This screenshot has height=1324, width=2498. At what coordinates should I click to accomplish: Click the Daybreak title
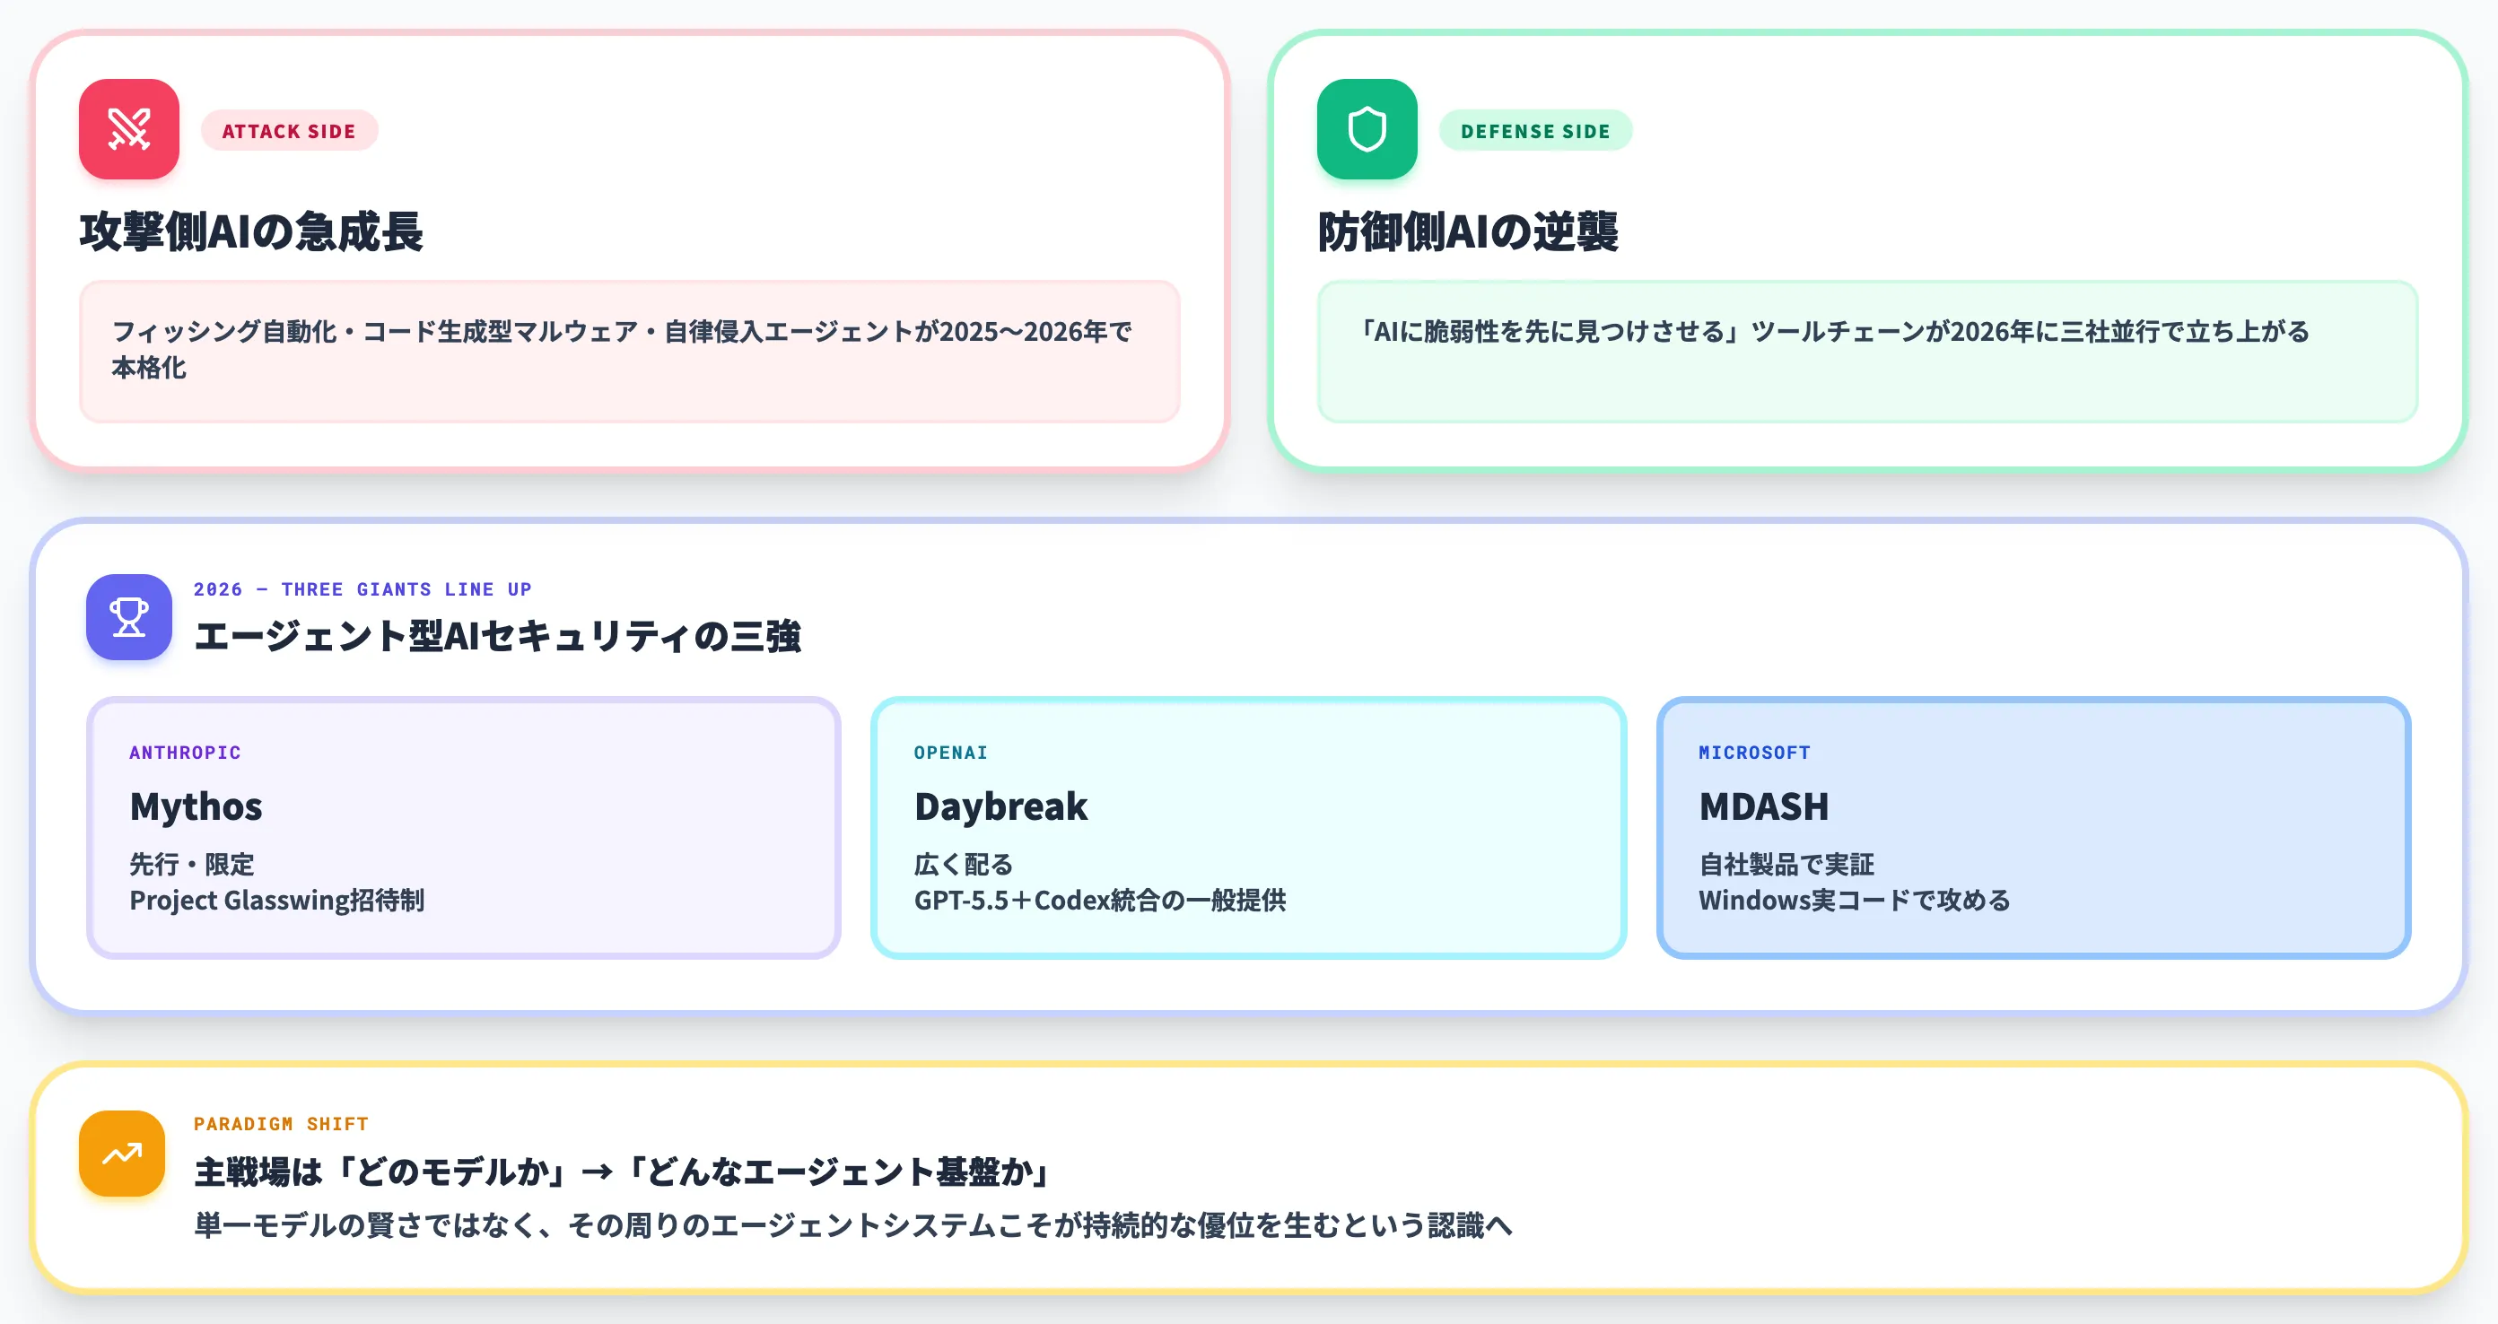[1000, 806]
